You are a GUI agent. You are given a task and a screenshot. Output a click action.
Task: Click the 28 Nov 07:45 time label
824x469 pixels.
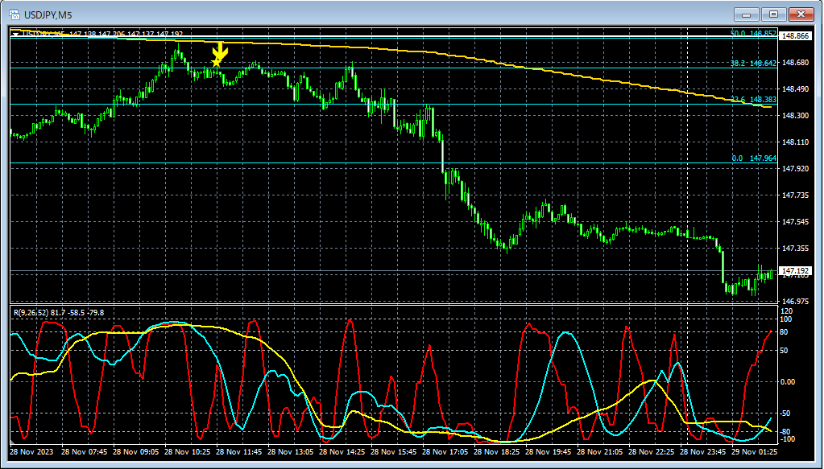point(84,451)
